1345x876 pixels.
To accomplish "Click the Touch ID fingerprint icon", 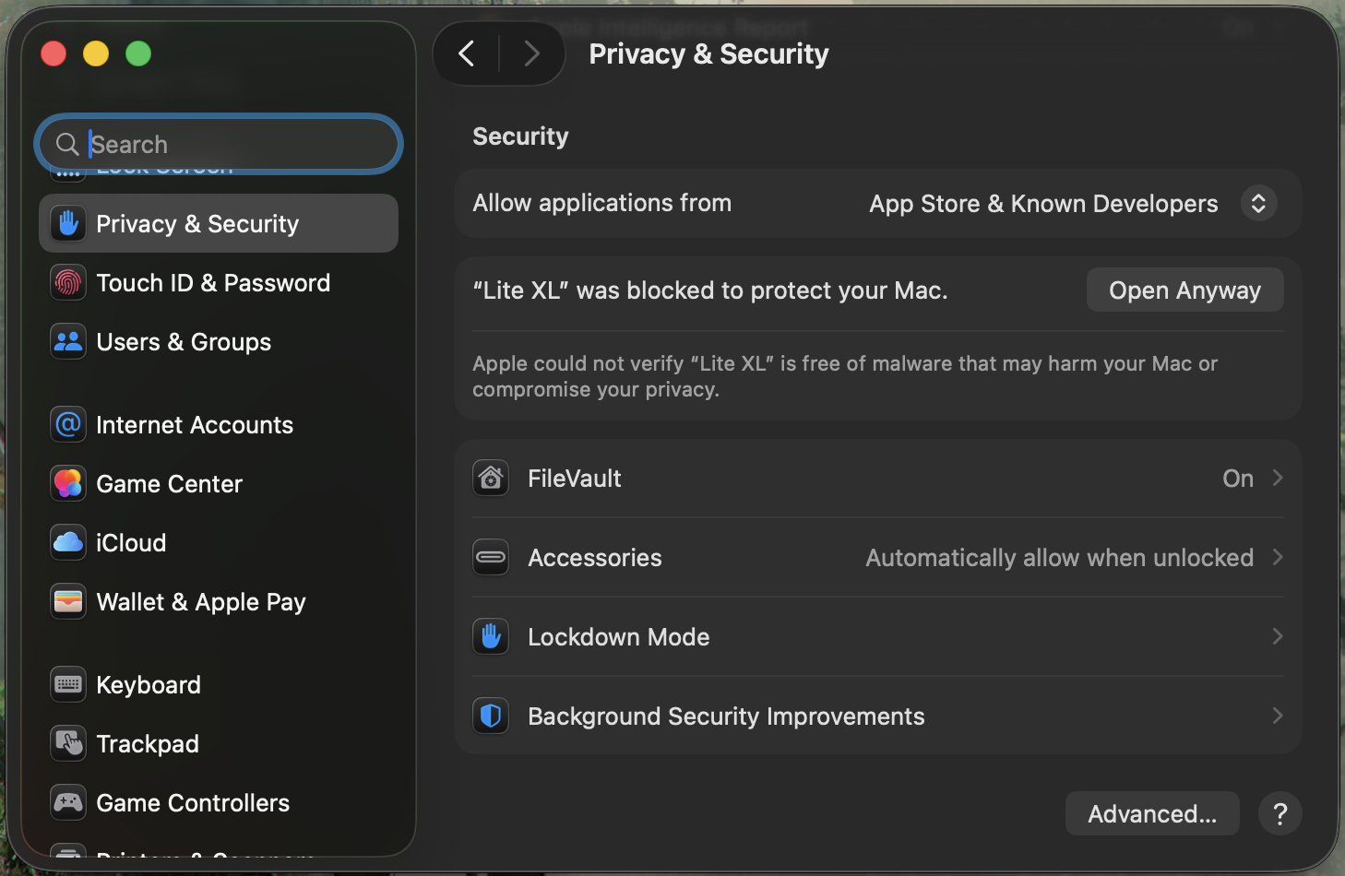I will click(68, 282).
